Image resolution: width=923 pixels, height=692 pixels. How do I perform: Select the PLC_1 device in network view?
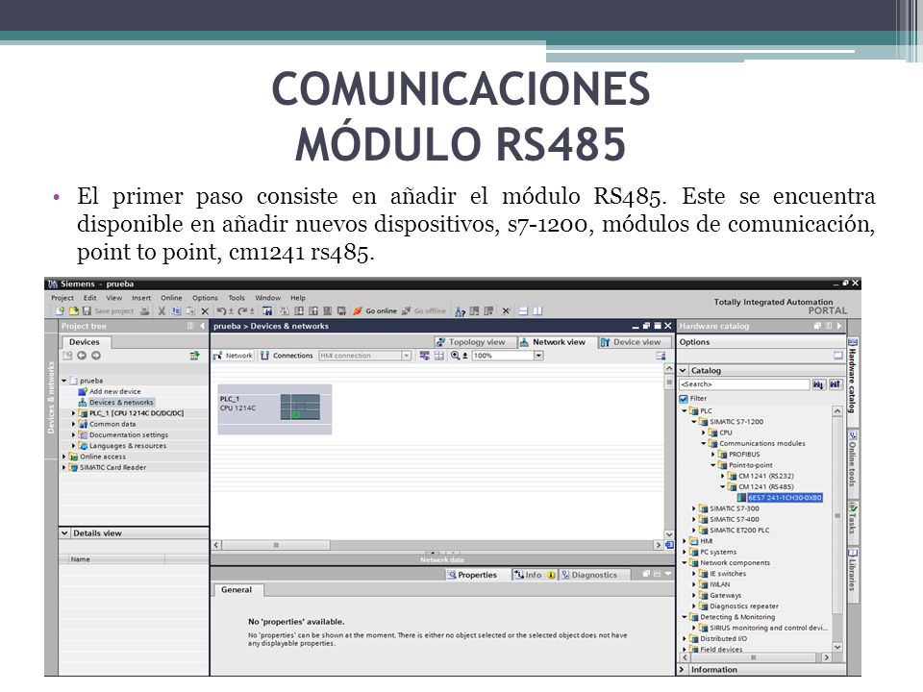275,409
